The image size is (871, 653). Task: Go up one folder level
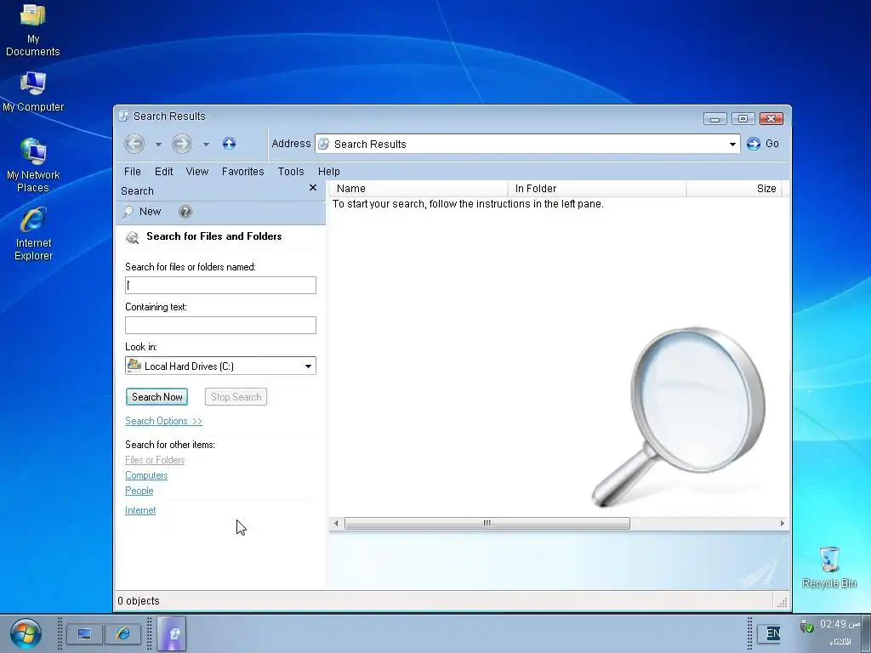[x=229, y=144]
